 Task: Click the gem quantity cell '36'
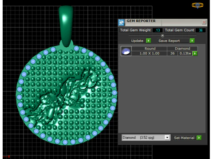(x=172, y=53)
